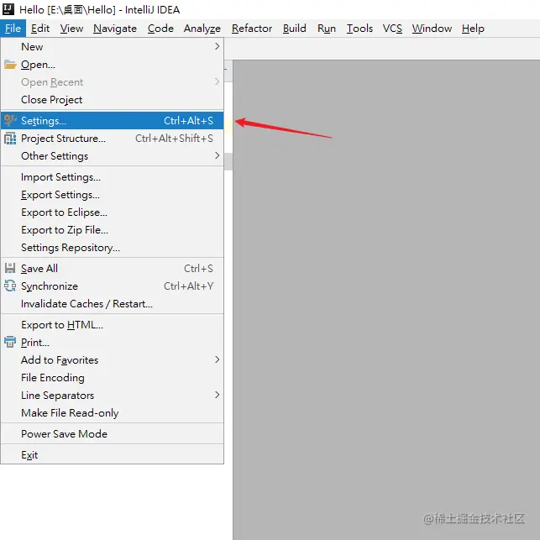Image resolution: width=540 pixels, height=540 pixels.
Task: Click the folder icon beside Open...
Action: pos(10,65)
